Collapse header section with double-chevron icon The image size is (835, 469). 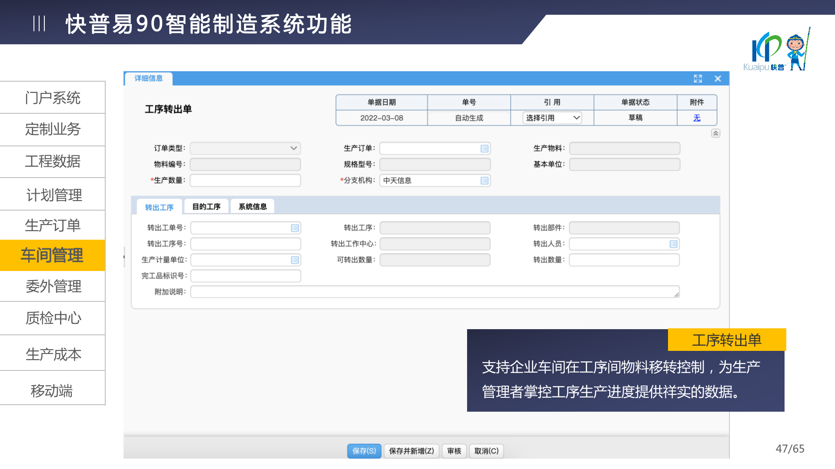tap(715, 133)
